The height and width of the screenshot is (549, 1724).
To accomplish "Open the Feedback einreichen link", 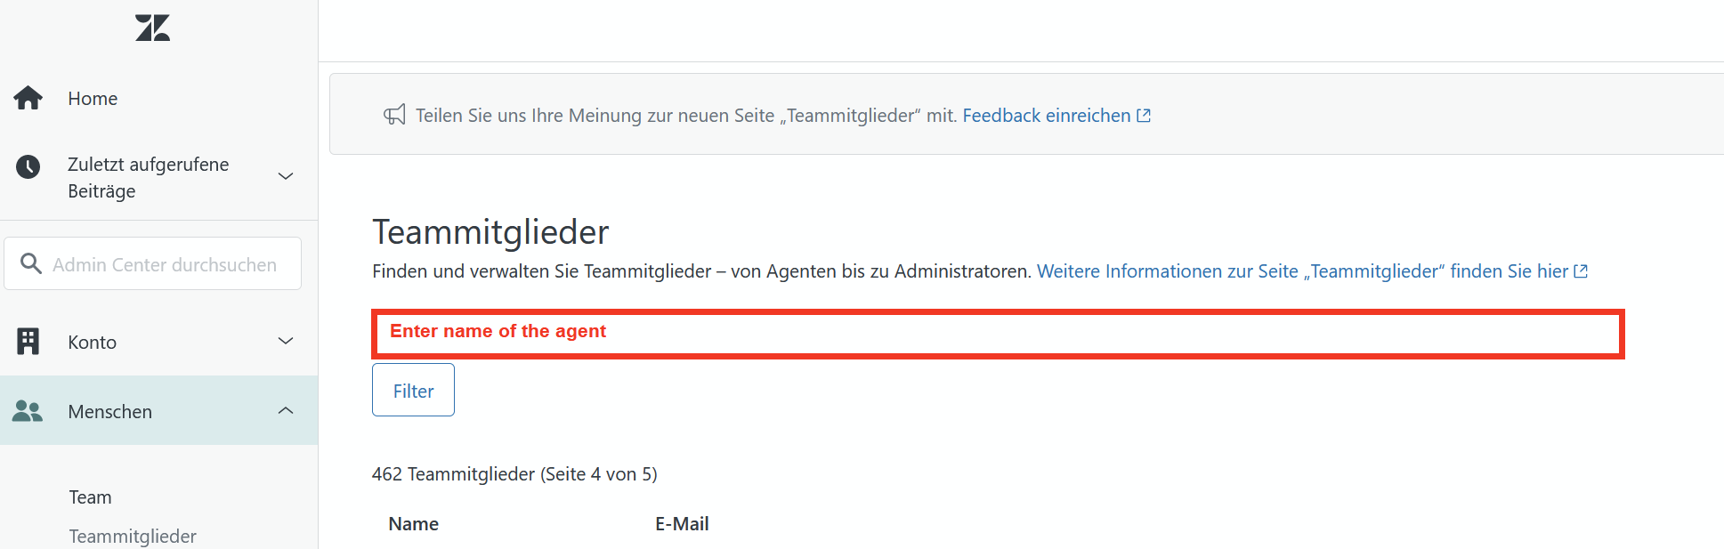I will coord(1046,116).
